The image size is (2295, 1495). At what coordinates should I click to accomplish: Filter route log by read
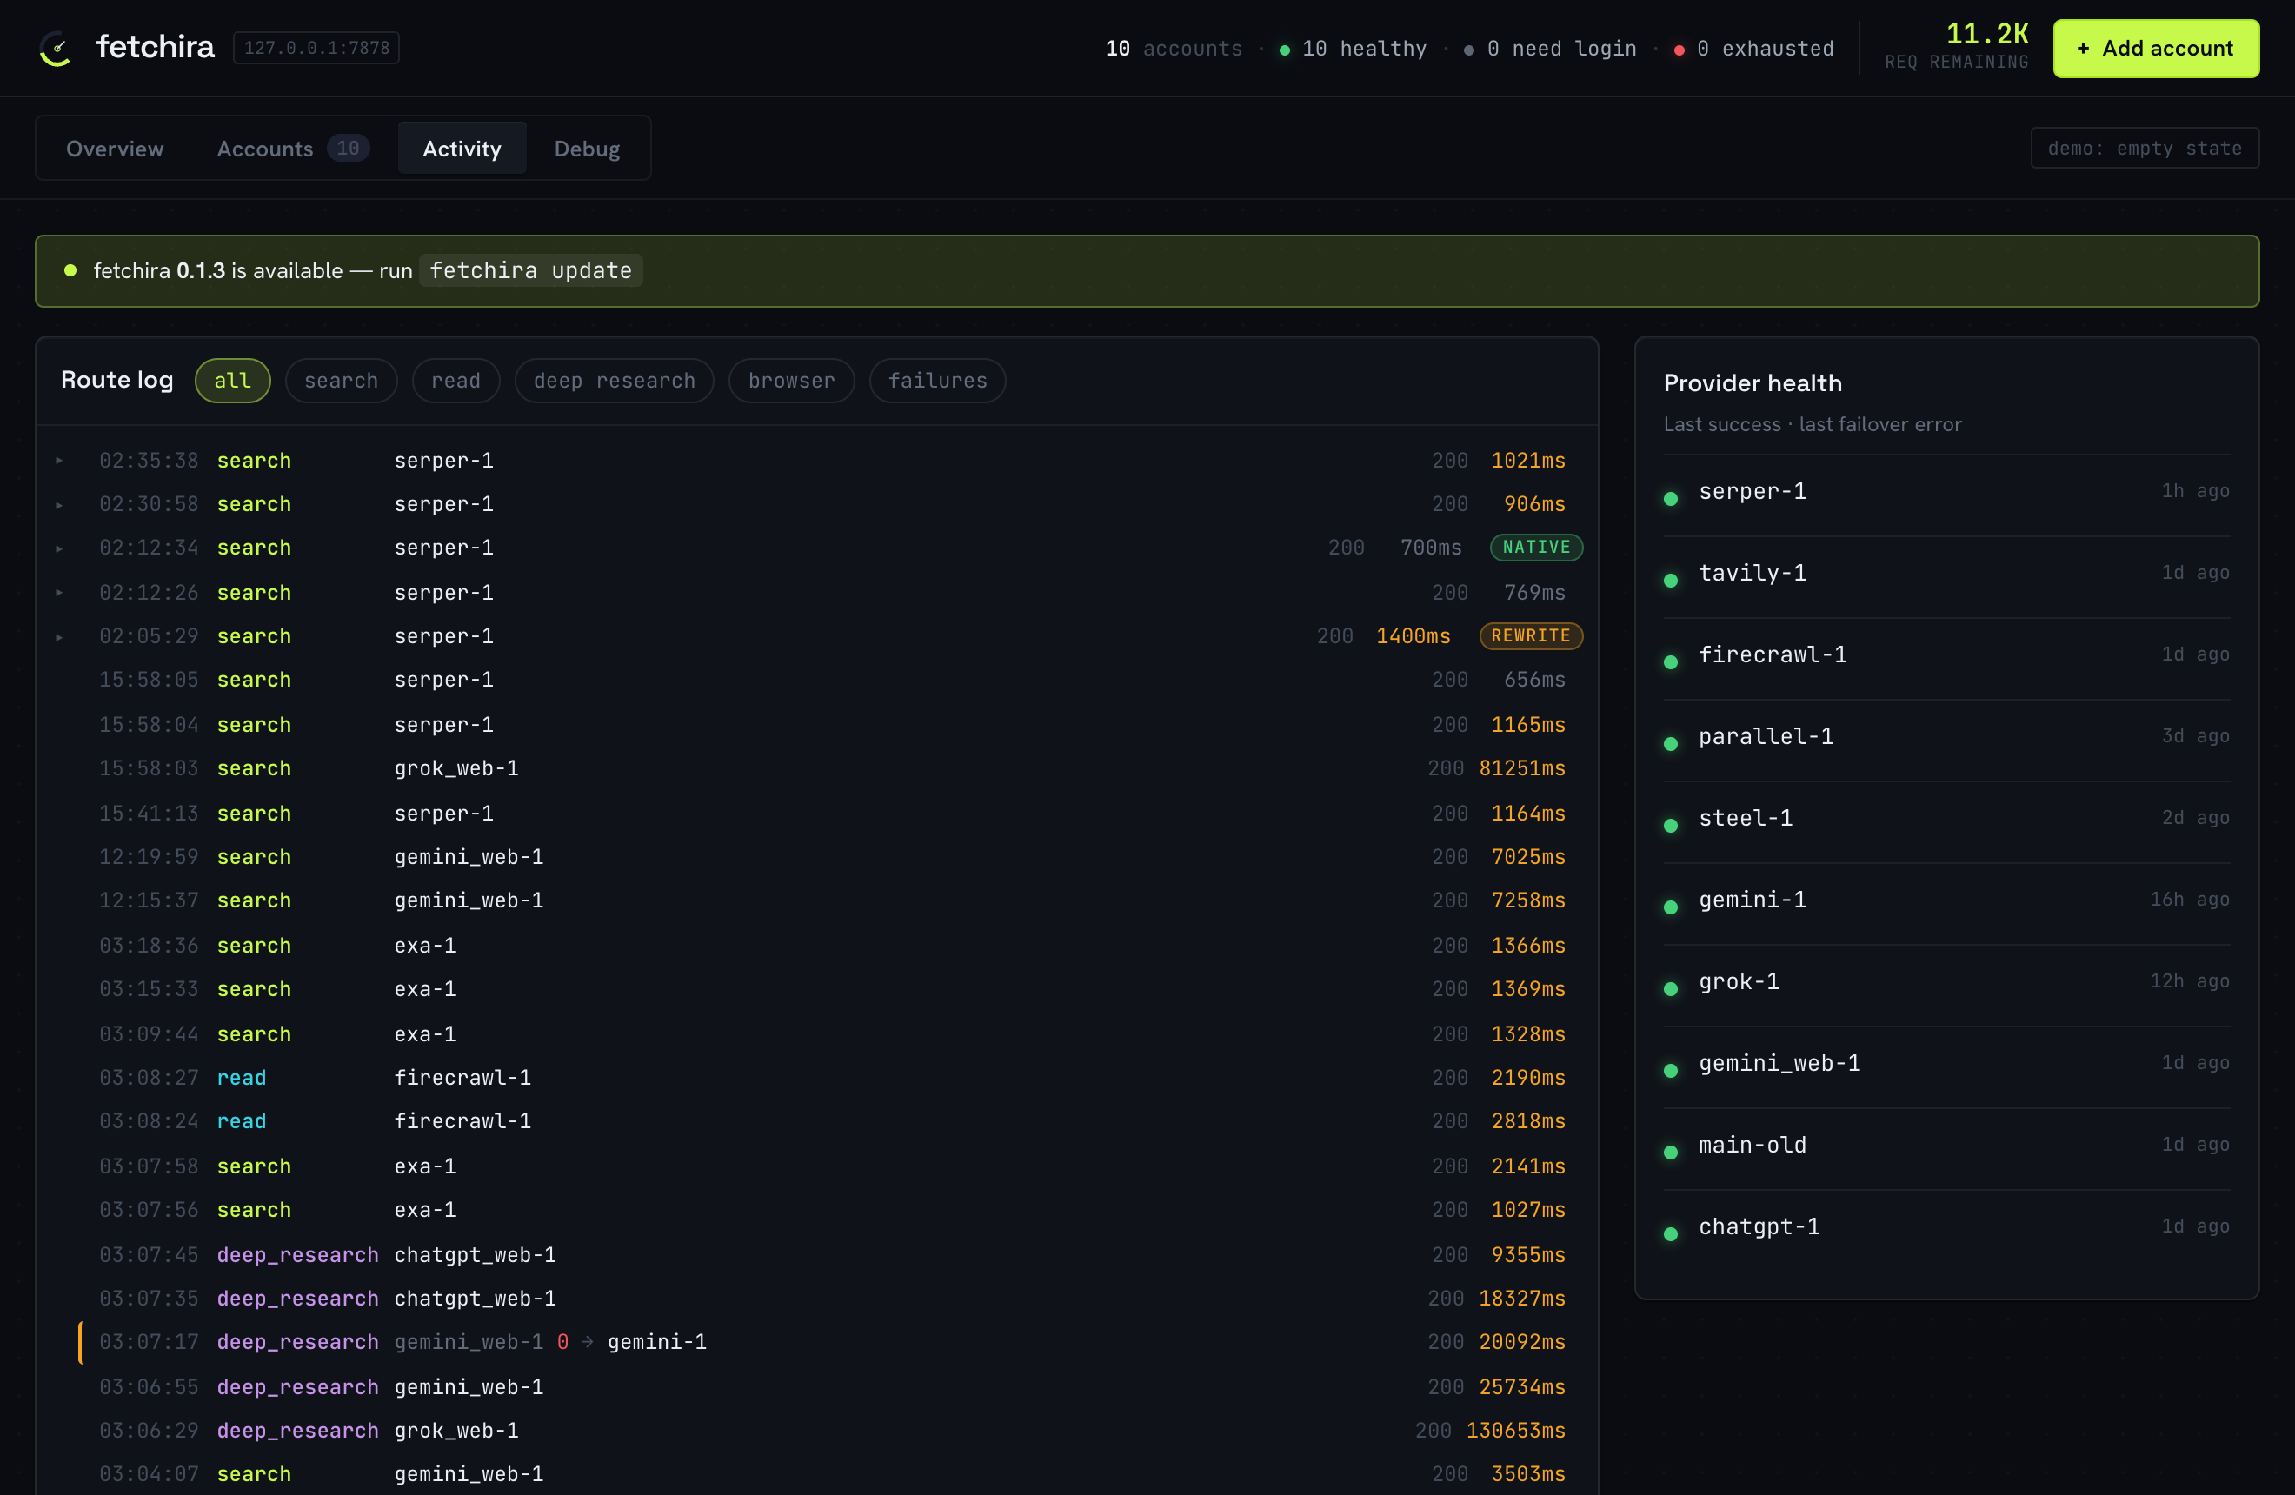(456, 381)
